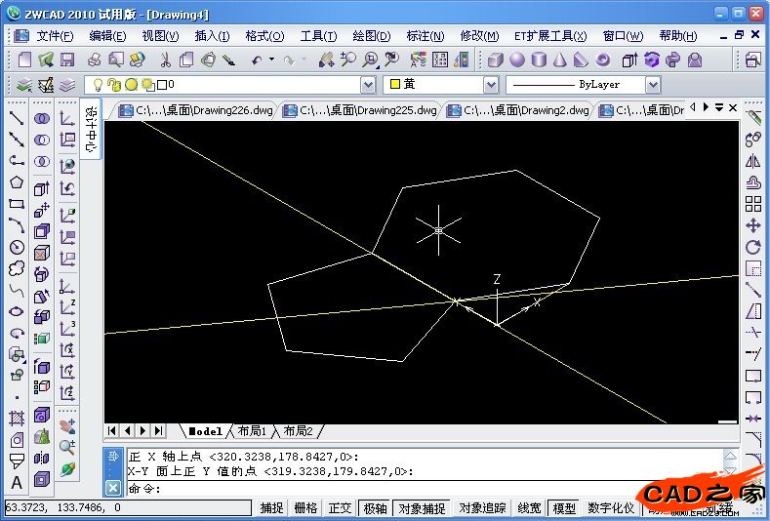
Task: Create a Box solid from toolbar
Action: (496, 60)
